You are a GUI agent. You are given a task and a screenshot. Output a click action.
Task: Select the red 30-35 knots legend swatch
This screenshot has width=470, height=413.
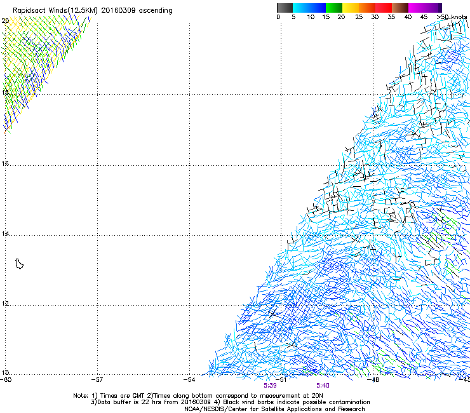pyautogui.click(x=384, y=8)
